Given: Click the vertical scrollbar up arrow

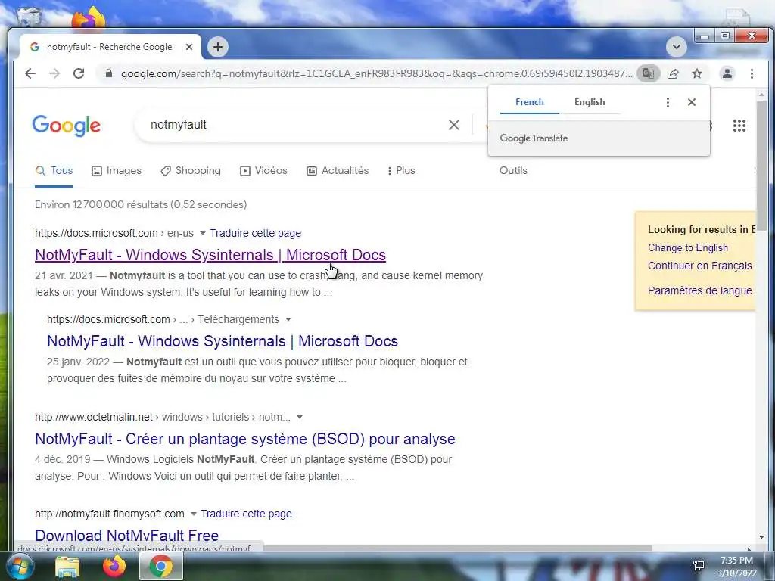Looking at the screenshot, I should coord(761,94).
